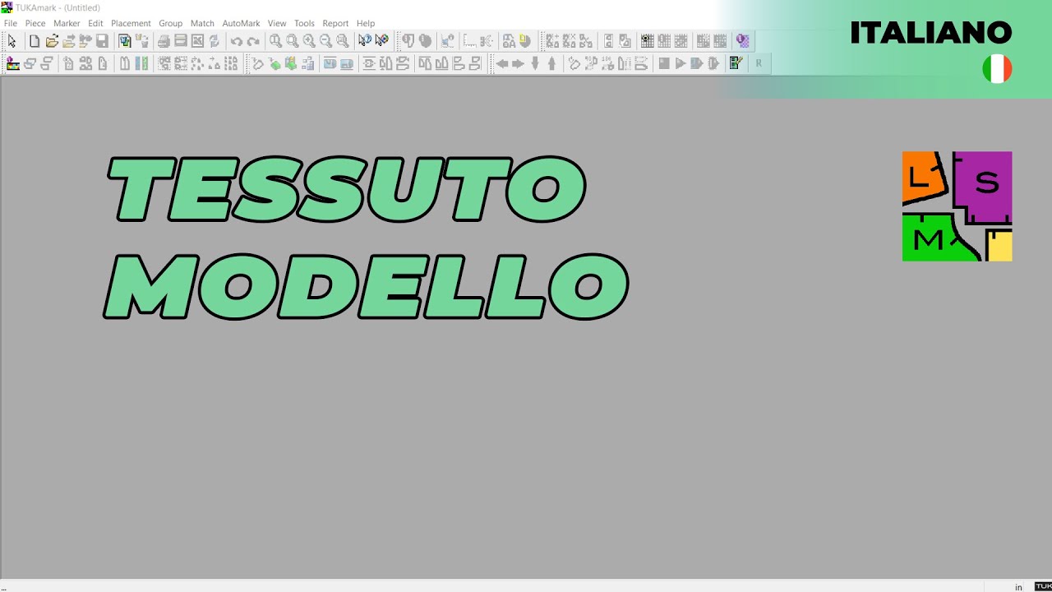This screenshot has height=592, width=1052.
Task: Click the stop square icon
Action: (x=664, y=63)
